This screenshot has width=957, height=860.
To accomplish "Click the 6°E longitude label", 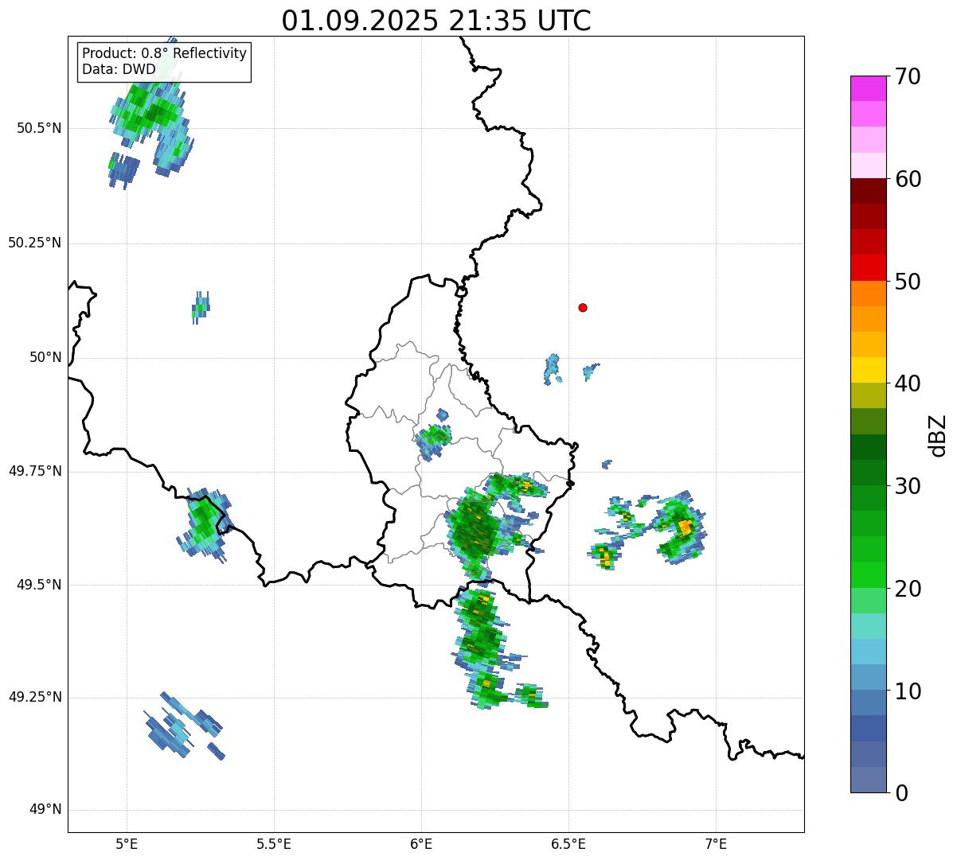I will click(421, 843).
